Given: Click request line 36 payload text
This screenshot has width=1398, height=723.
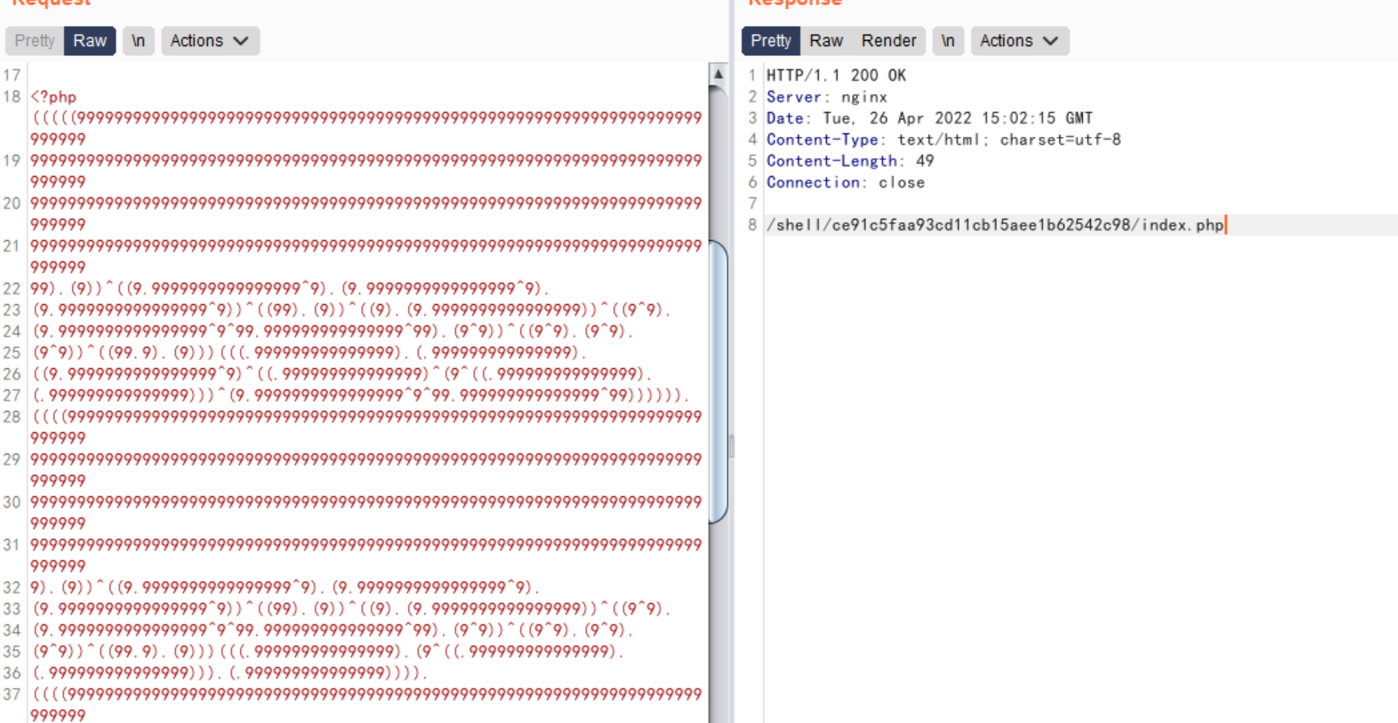Looking at the screenshot, I should coord(230,673).
